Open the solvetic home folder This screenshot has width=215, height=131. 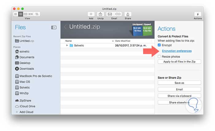click(x=22, y=52)
